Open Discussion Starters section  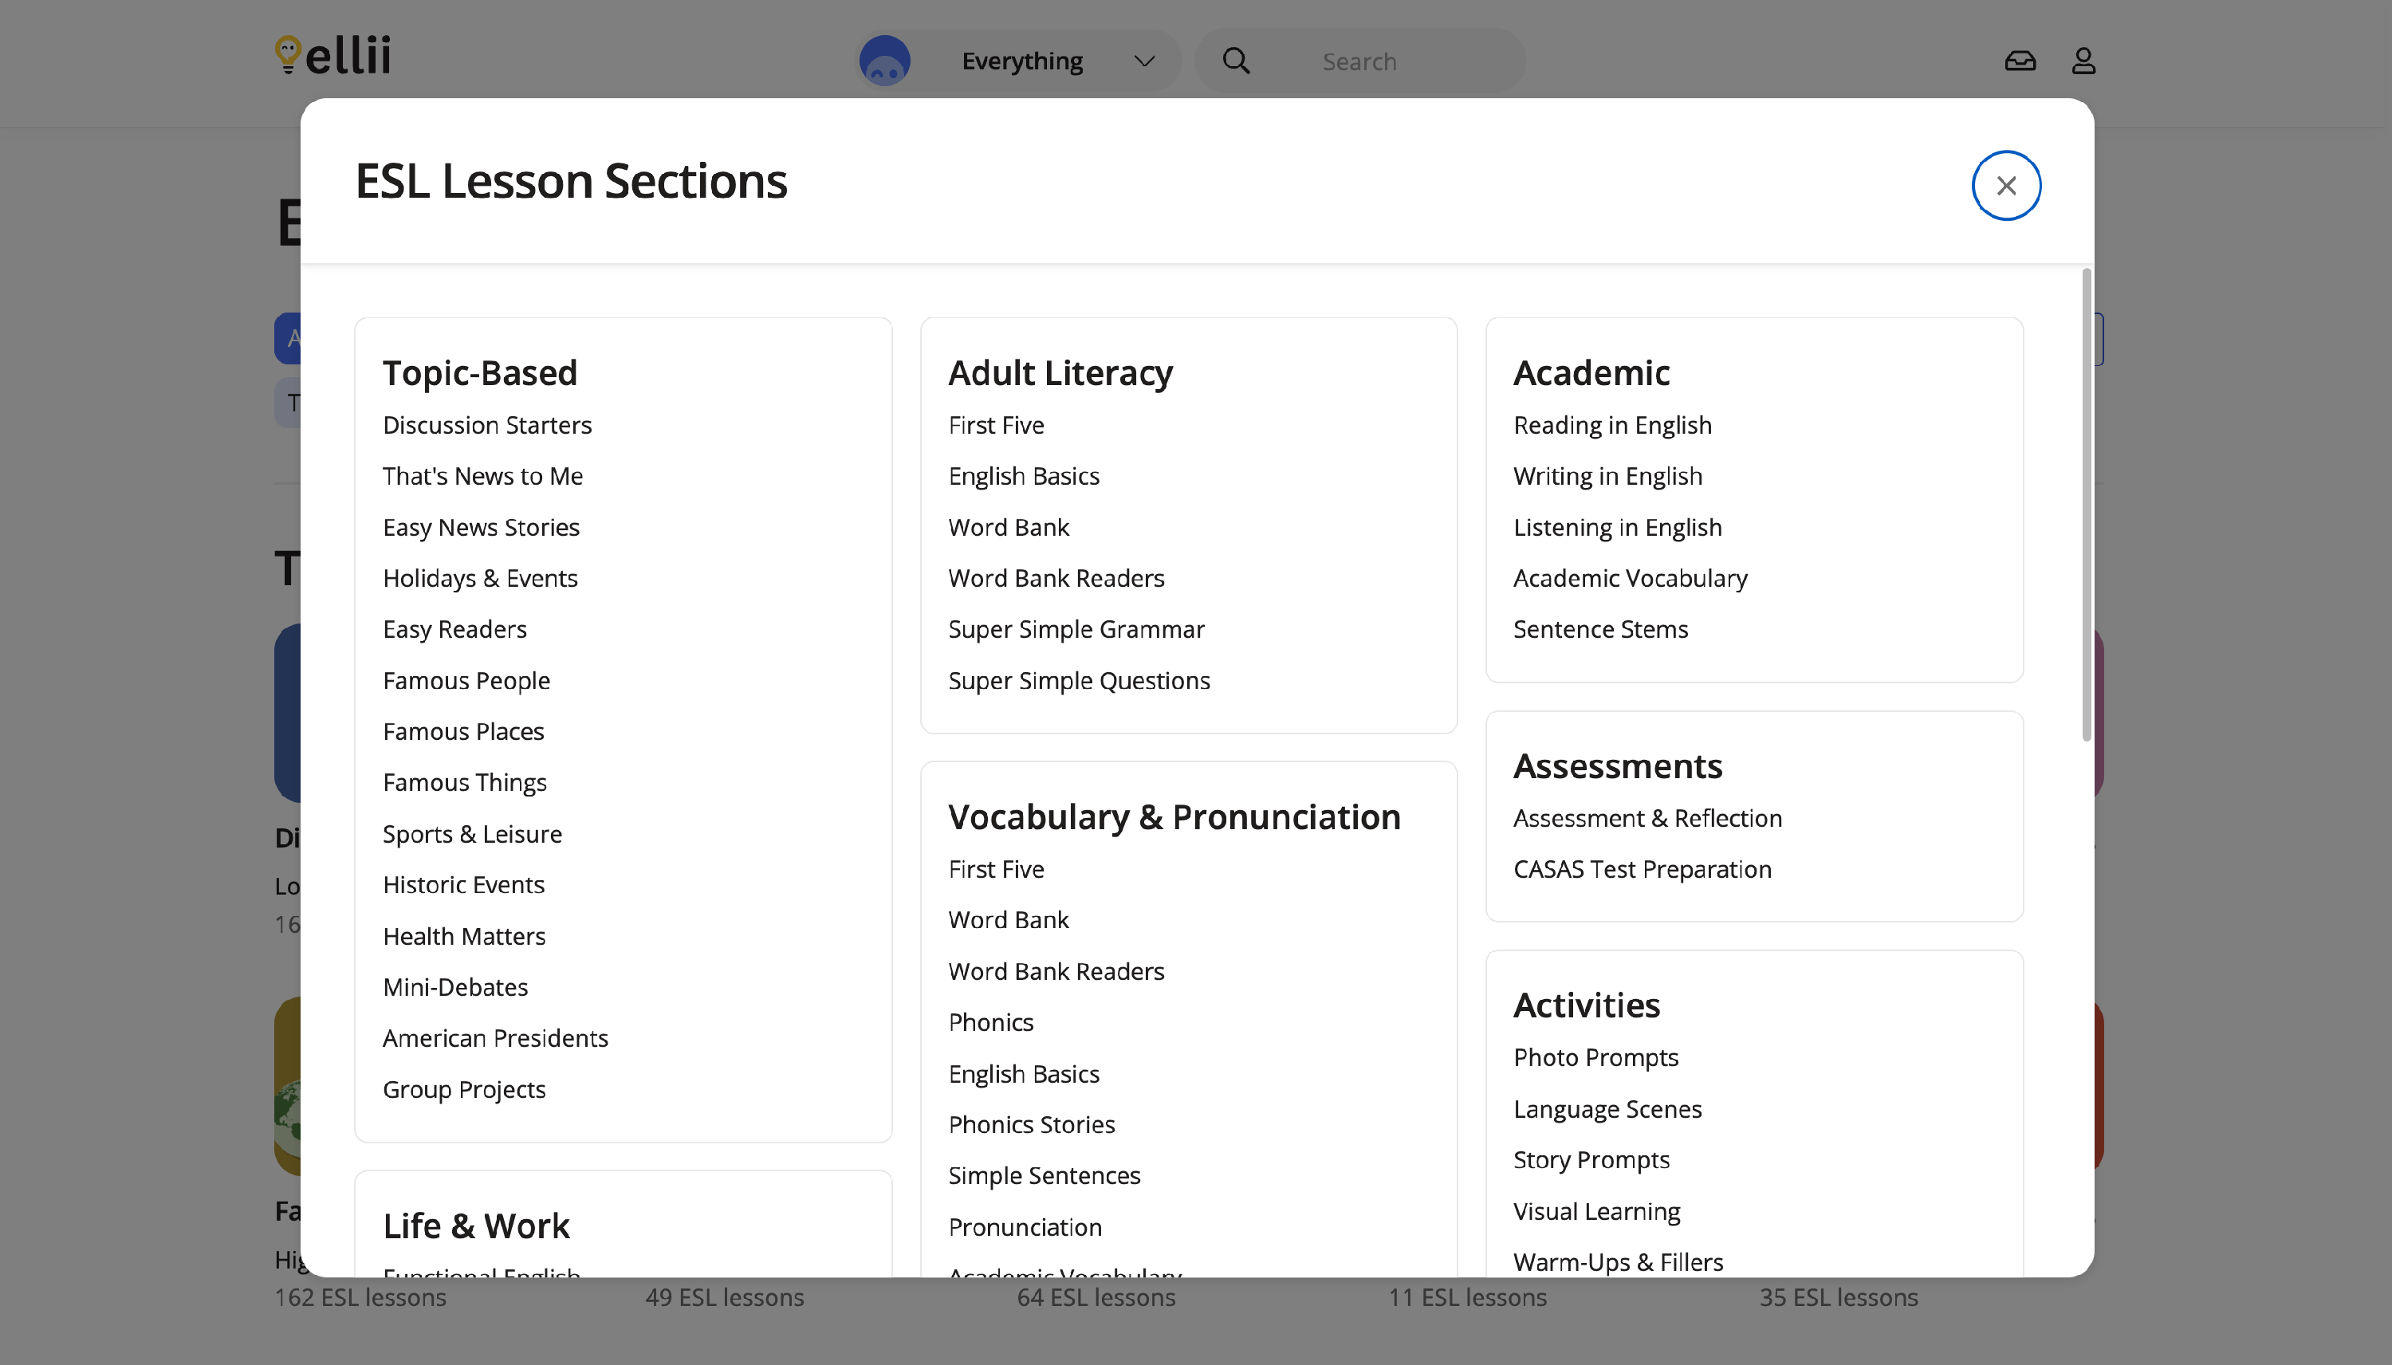click(486, 425)
